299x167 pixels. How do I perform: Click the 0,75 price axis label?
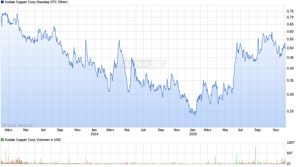[290, 11]
